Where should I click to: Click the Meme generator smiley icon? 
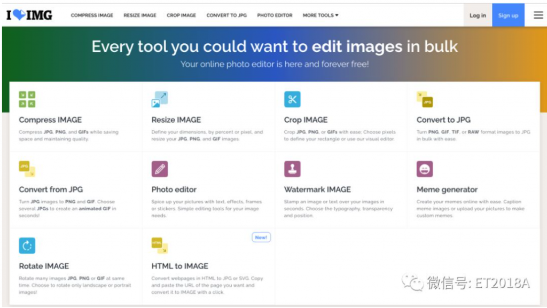coord(425,169)
